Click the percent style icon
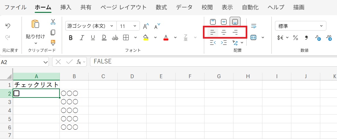Image resolution: width=337 pixels, height=139 pixels. 295,38
